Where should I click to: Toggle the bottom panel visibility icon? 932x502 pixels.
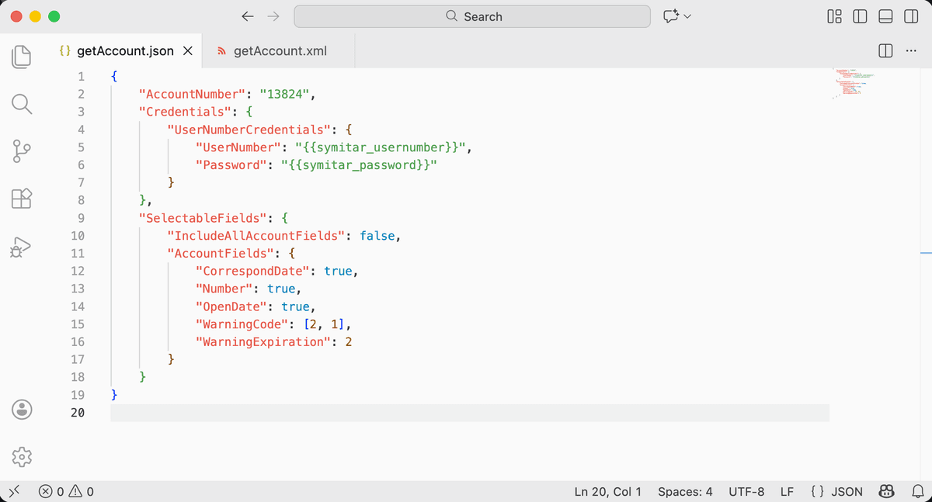(884, 16)
